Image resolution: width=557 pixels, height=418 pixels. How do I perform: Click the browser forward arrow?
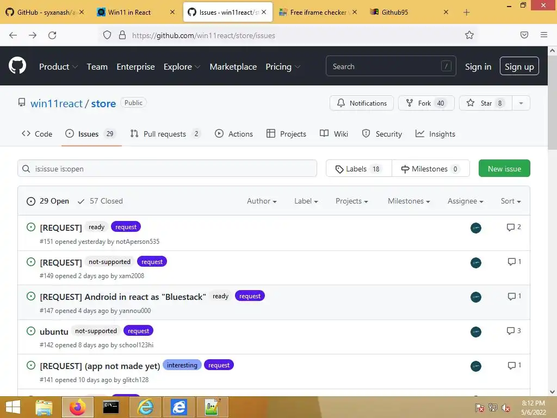[33, 35]
